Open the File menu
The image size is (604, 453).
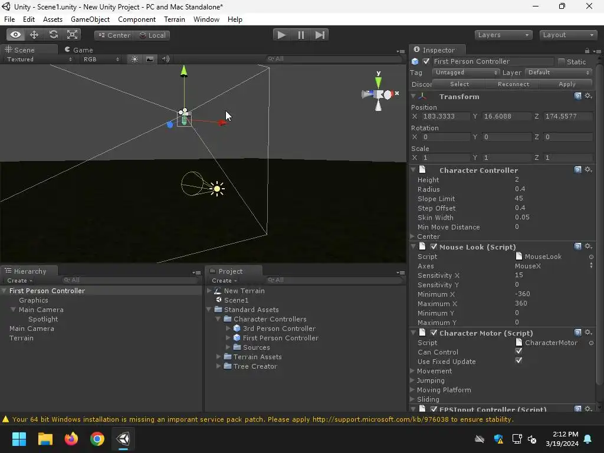(x=9, y=19)
